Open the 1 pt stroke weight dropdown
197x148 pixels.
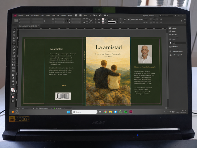pos(117,19)
